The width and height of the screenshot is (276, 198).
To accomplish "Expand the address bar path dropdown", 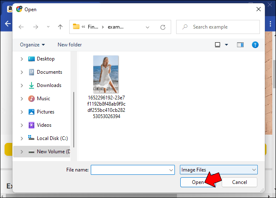I will pos(148,27).
